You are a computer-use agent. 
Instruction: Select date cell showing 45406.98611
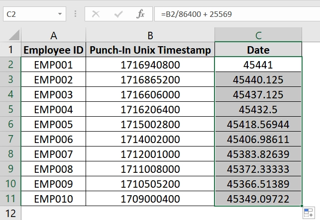pos(258,139)
